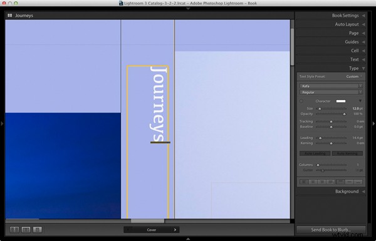Click the Cover page label
This screenshot has width=376, height=241.
click(152, 230)
